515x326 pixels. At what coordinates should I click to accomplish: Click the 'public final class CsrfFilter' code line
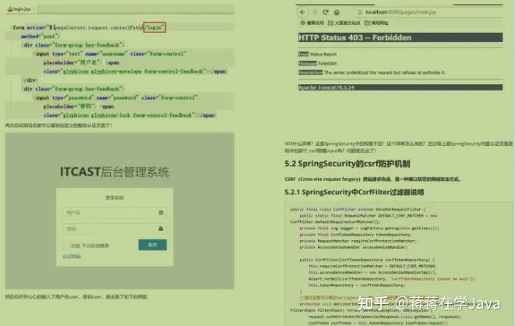(358, 209)
